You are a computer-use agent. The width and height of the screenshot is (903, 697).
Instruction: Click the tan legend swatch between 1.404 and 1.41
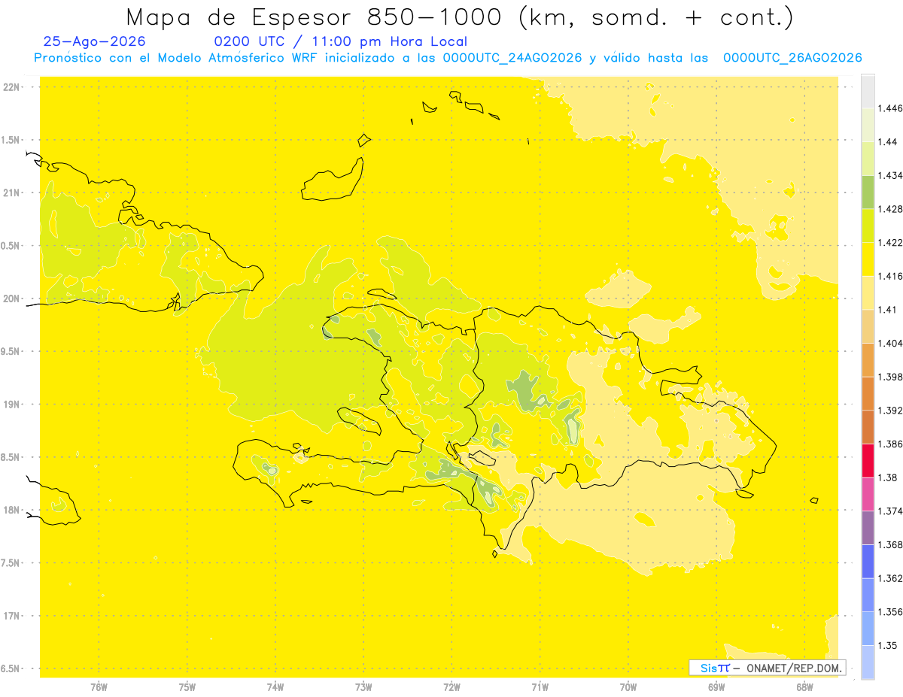tap(868, 326)
